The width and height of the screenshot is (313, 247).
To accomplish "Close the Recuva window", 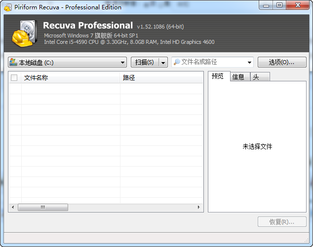I will tap(298, 5).
